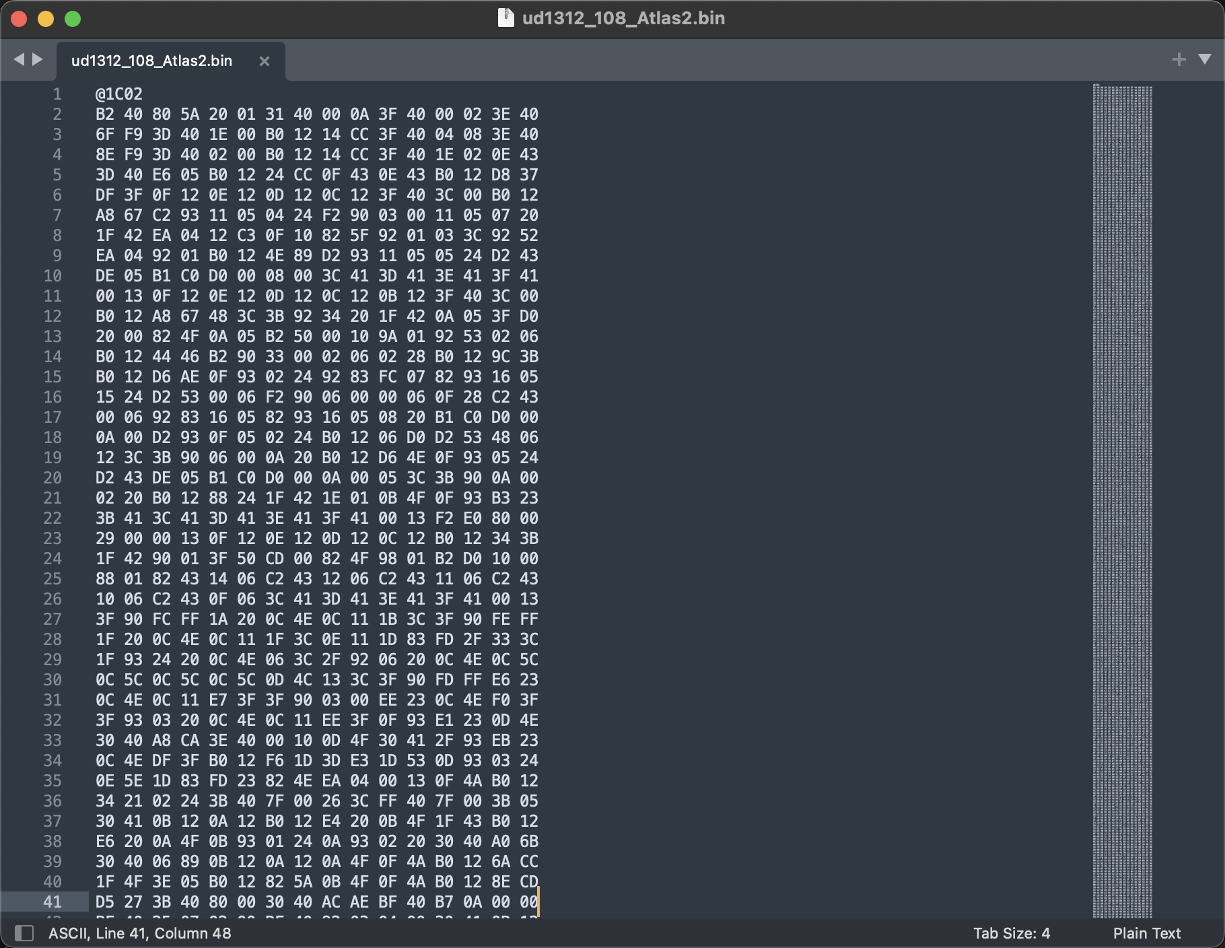1225x948 pixels.
Task: Click the @1C02 header on line 1
Action: point(118,94)
